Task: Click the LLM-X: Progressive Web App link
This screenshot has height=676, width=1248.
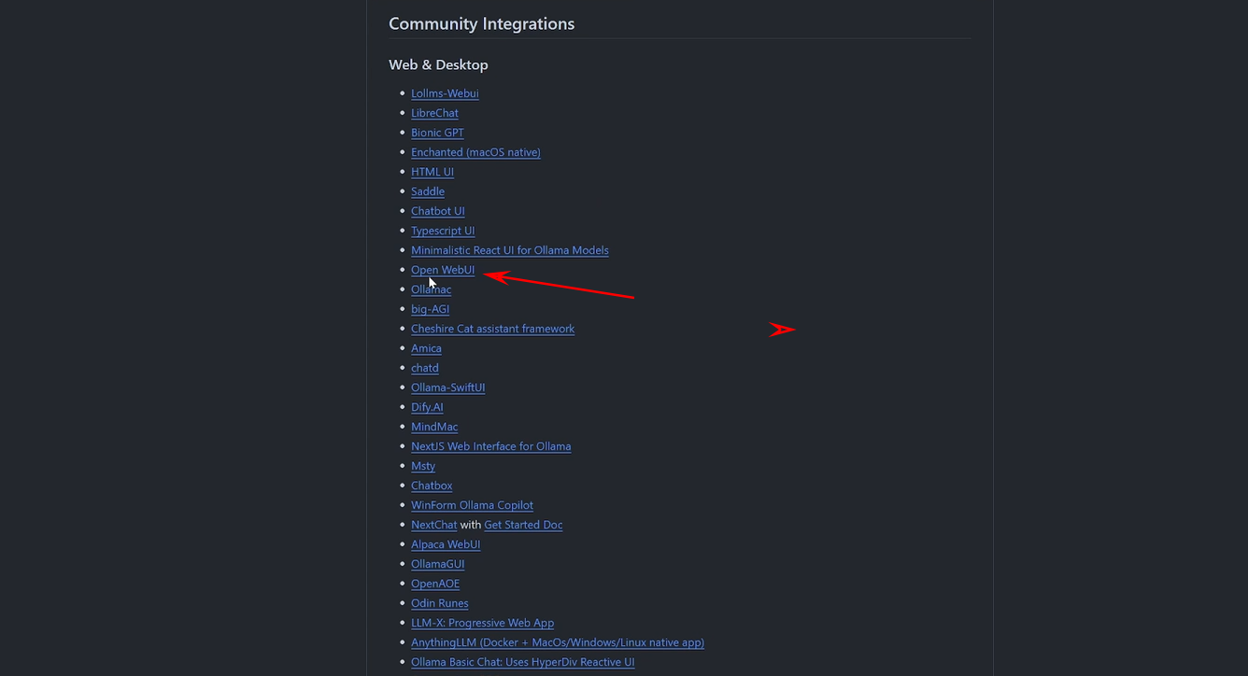Action: tap(482, 623)
